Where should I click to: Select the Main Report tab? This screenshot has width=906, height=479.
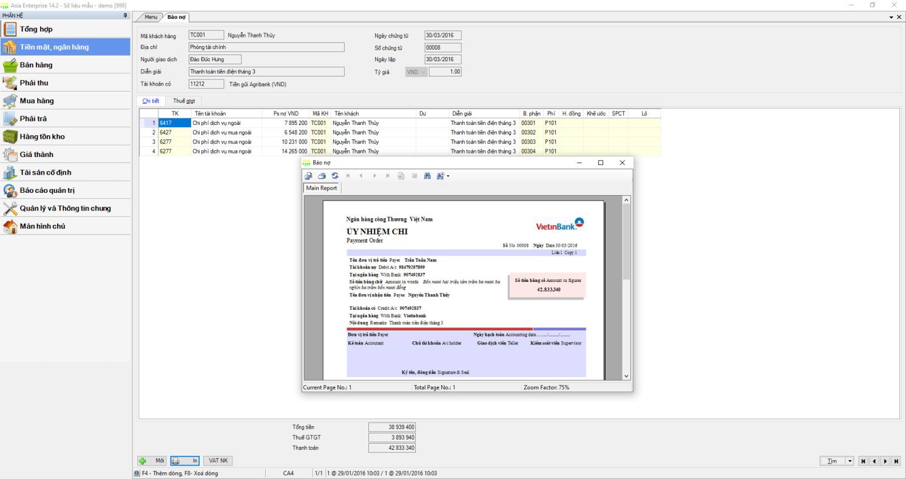click(x=321, y=188)
